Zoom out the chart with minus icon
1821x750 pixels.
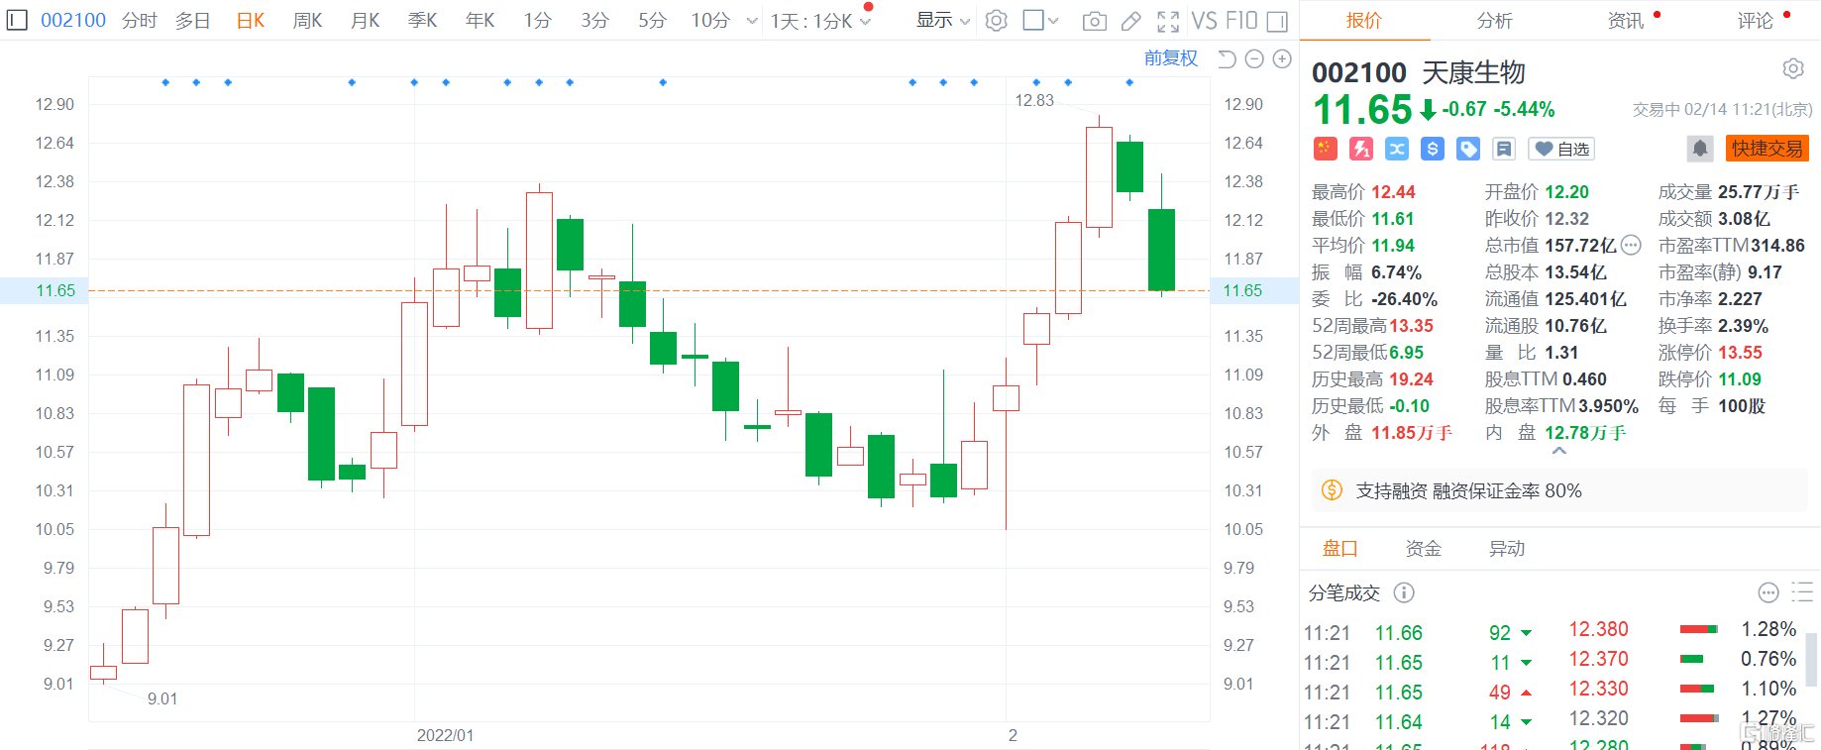[x=1254, y=59]
